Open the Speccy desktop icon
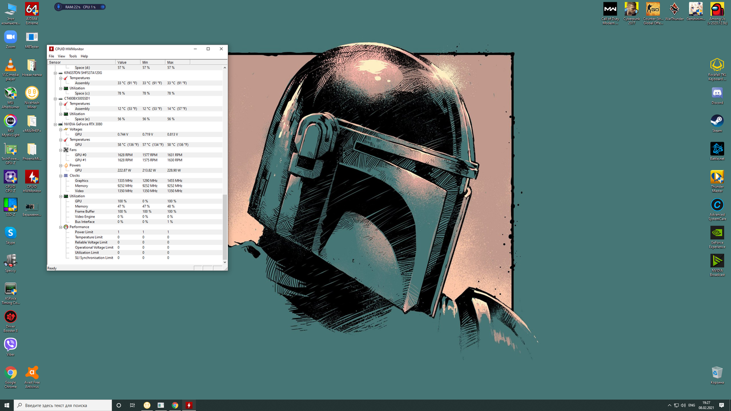The image size is (731, 411). pos(10,264)
